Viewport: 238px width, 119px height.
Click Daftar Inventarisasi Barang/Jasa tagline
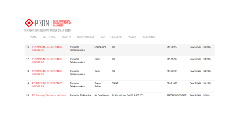pyautogui.click(x=62, y=23)
